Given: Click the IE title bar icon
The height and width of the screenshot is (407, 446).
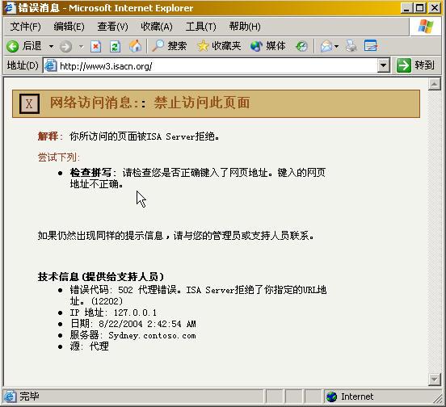Looking at the screenshot, I should tap(10, 7).
